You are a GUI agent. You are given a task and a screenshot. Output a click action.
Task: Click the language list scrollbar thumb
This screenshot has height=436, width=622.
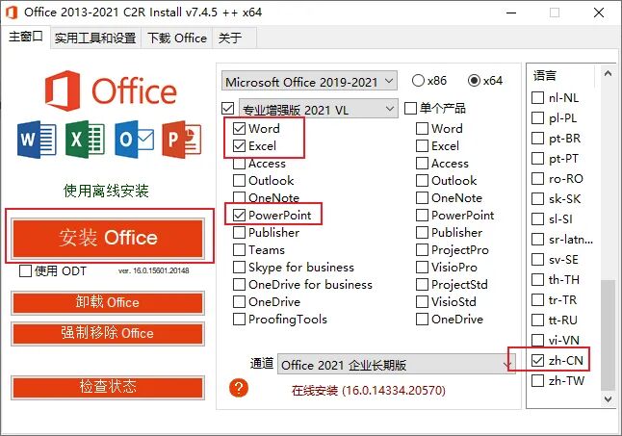click(x=608, y=335)
